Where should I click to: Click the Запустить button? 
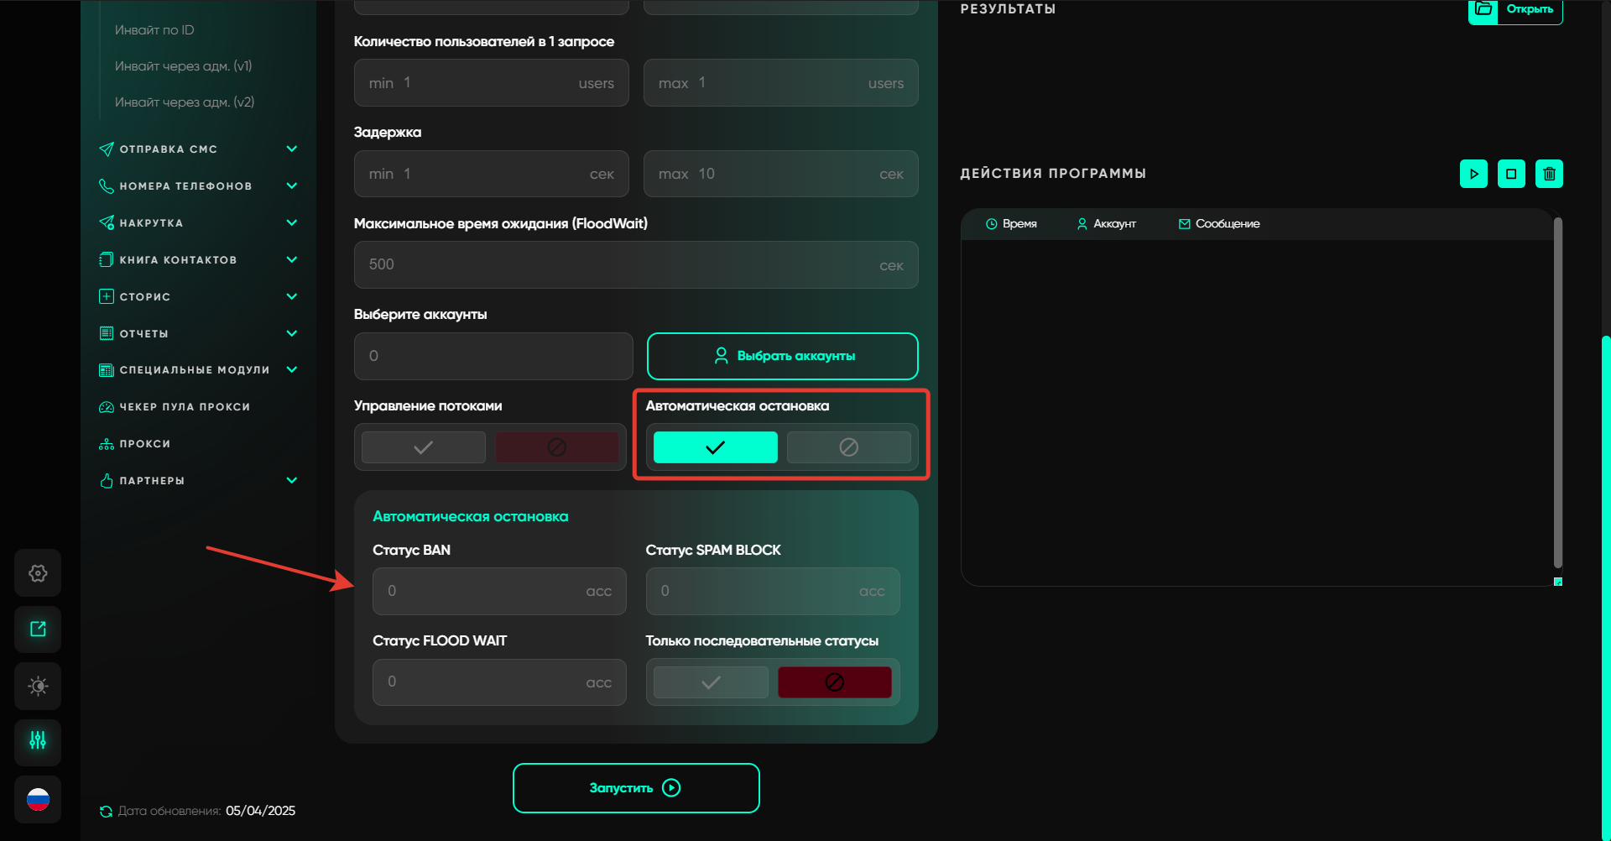(x=636, y=788)
